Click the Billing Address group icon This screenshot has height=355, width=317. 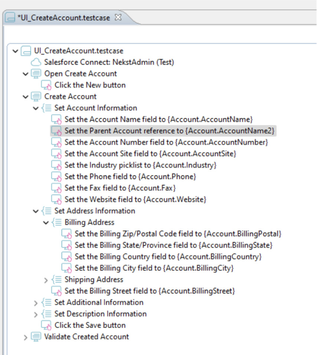(x=56, y=222)
